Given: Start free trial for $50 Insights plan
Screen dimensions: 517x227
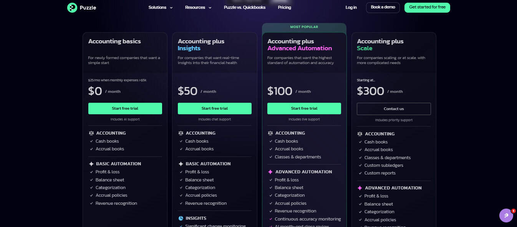Looking at the screenshot, I should [215, 109].
